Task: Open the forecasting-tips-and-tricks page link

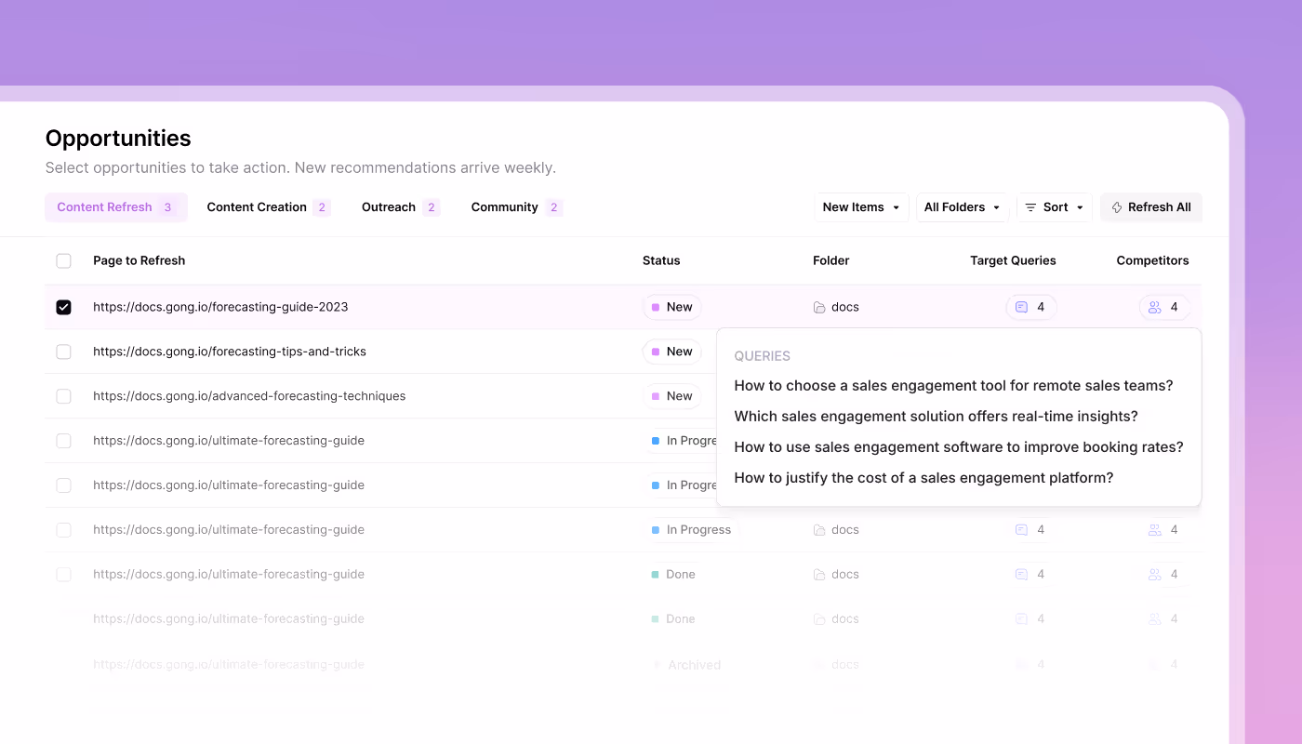Action: (x=230, y=352)
